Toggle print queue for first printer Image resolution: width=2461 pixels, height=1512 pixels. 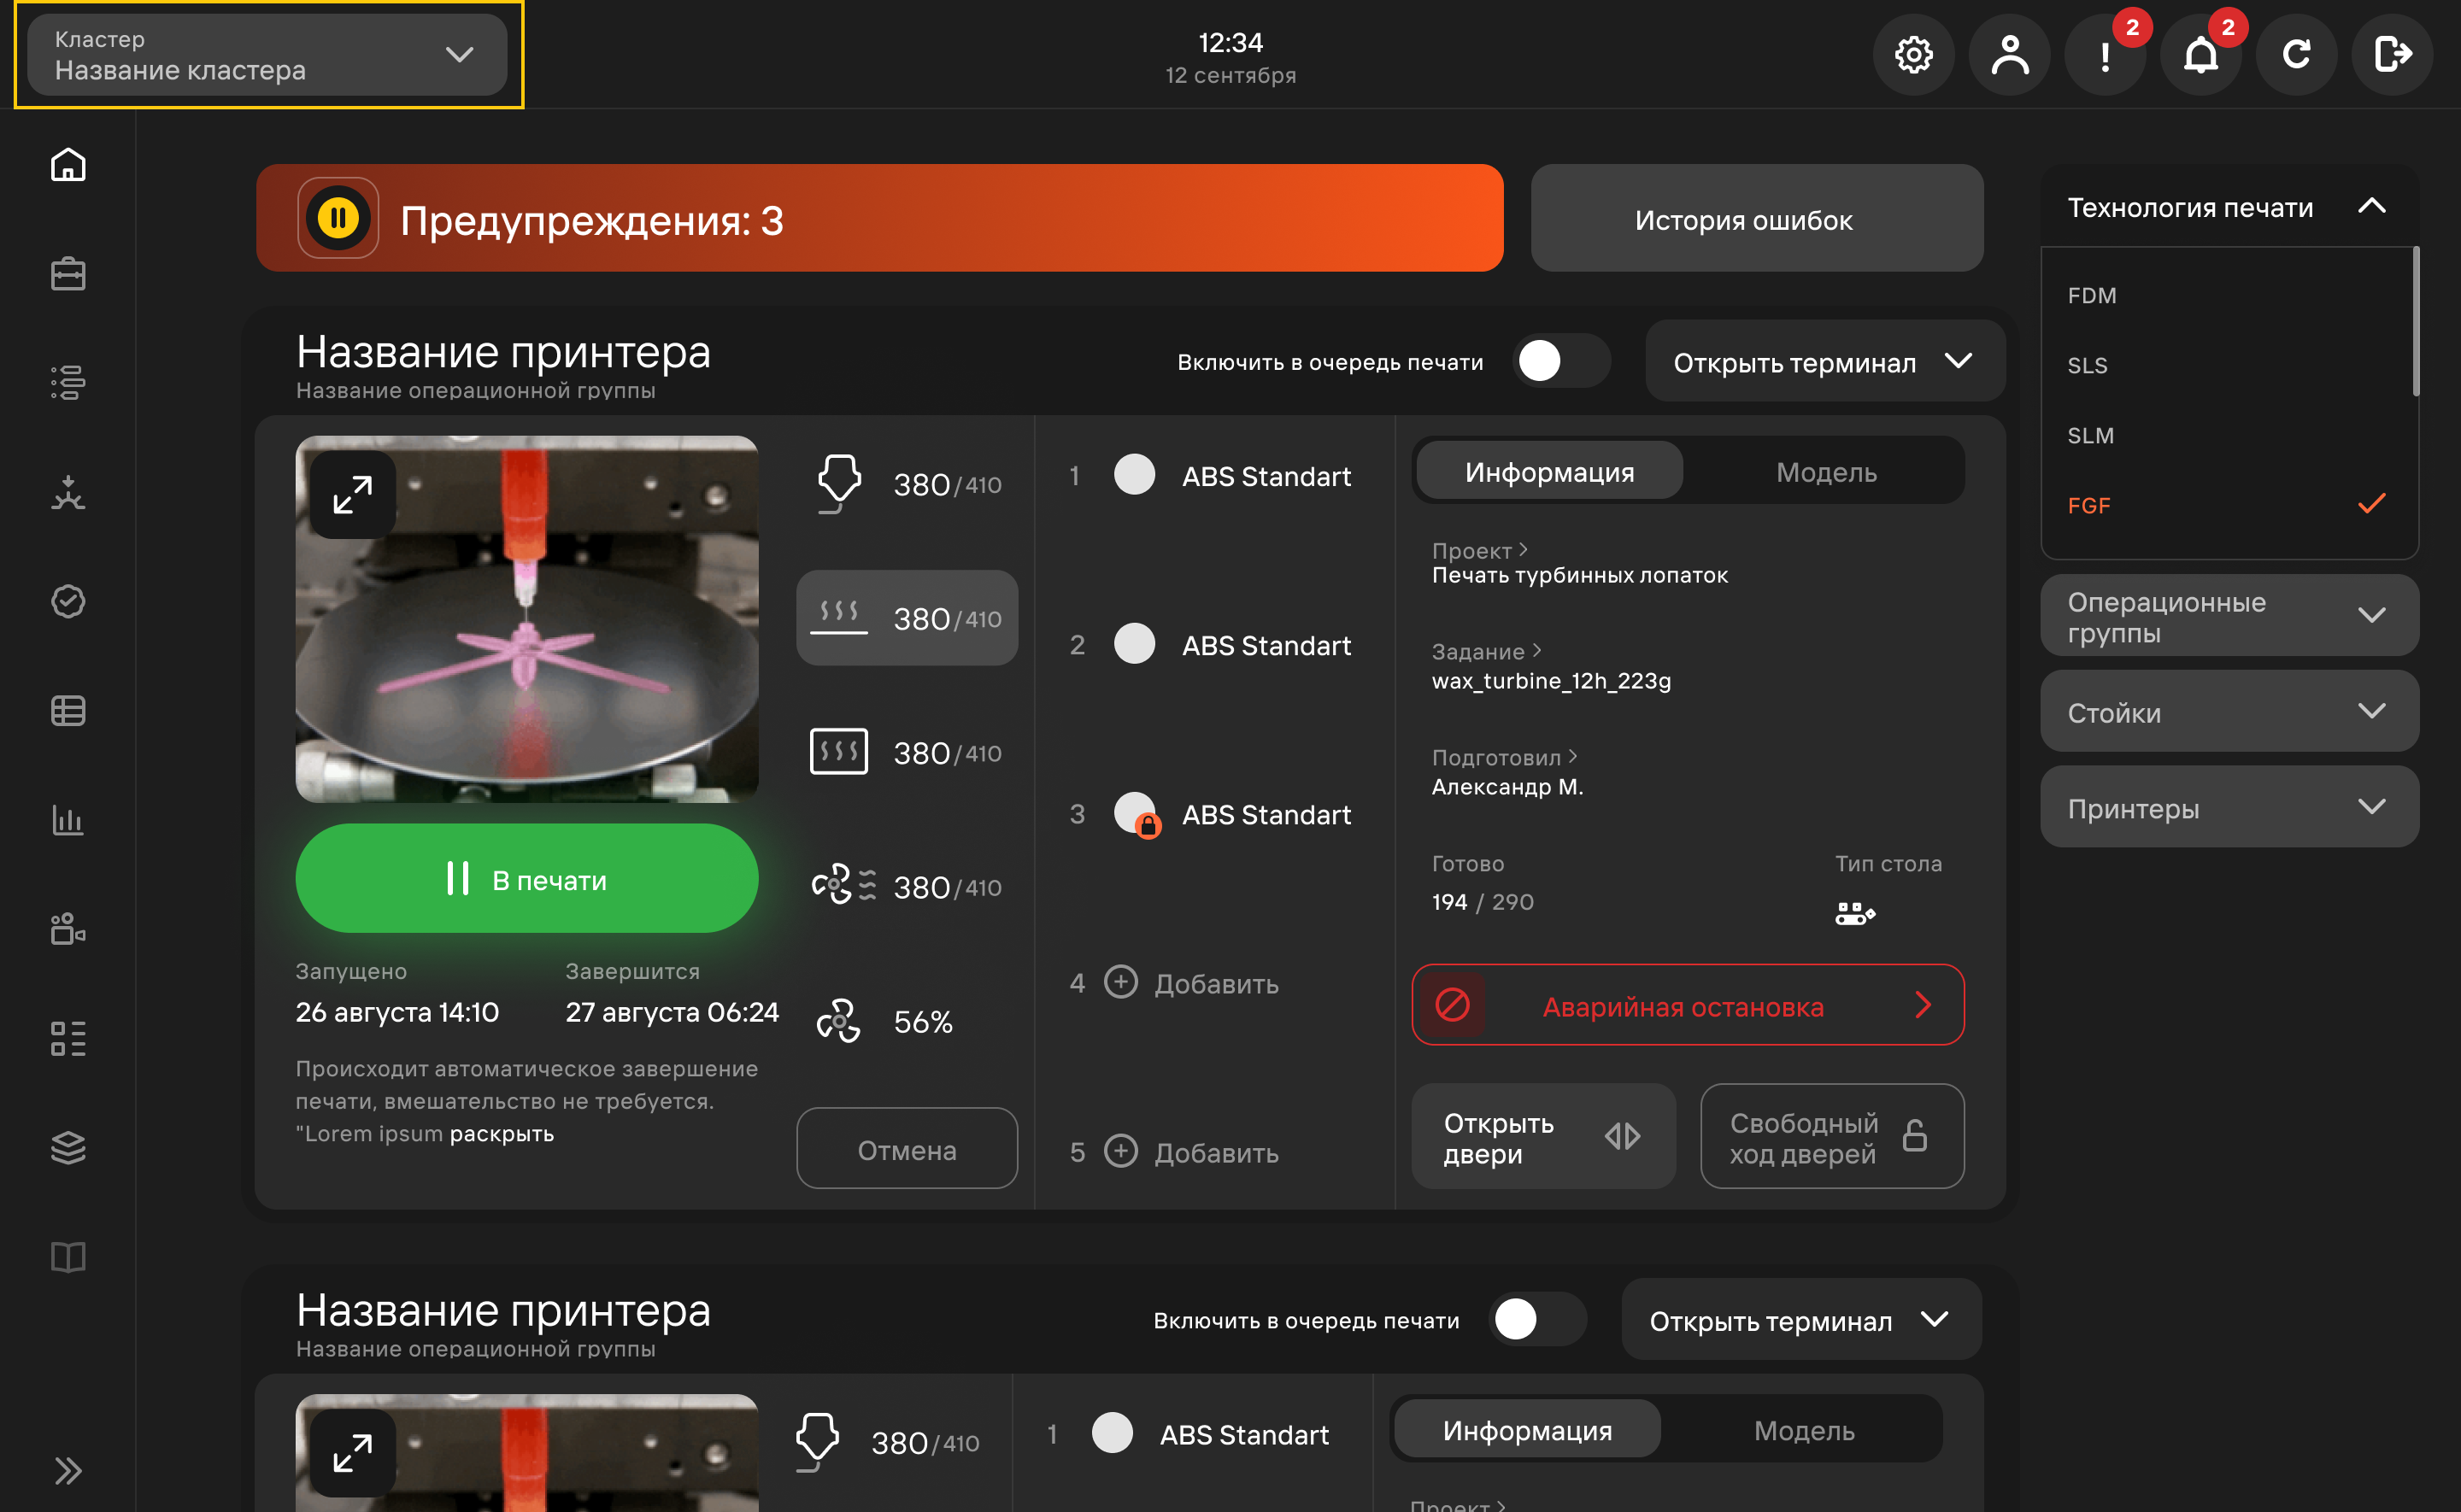coord(1560,361)
